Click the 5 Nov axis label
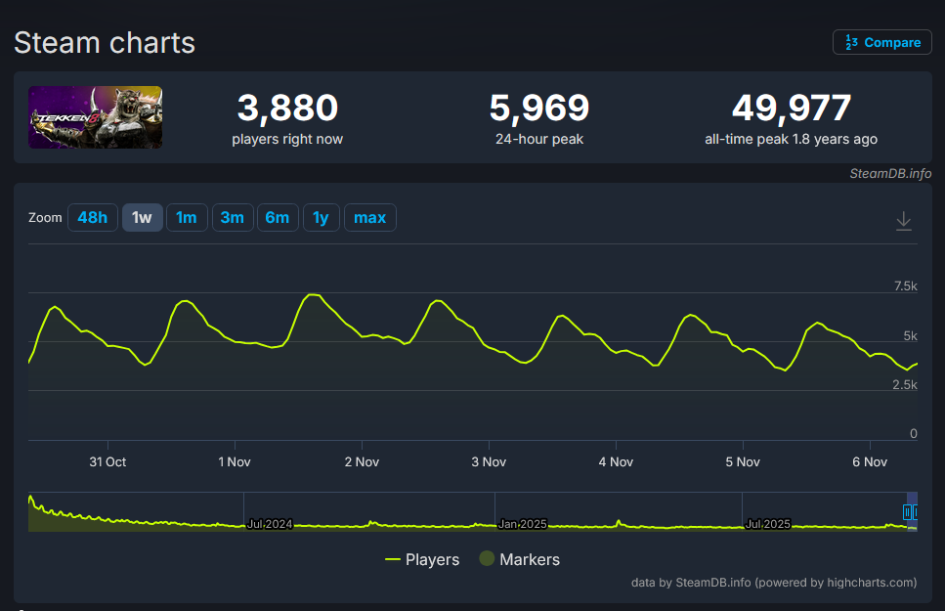The height and width of the screenshot is (611, 945). pos(743,462)
